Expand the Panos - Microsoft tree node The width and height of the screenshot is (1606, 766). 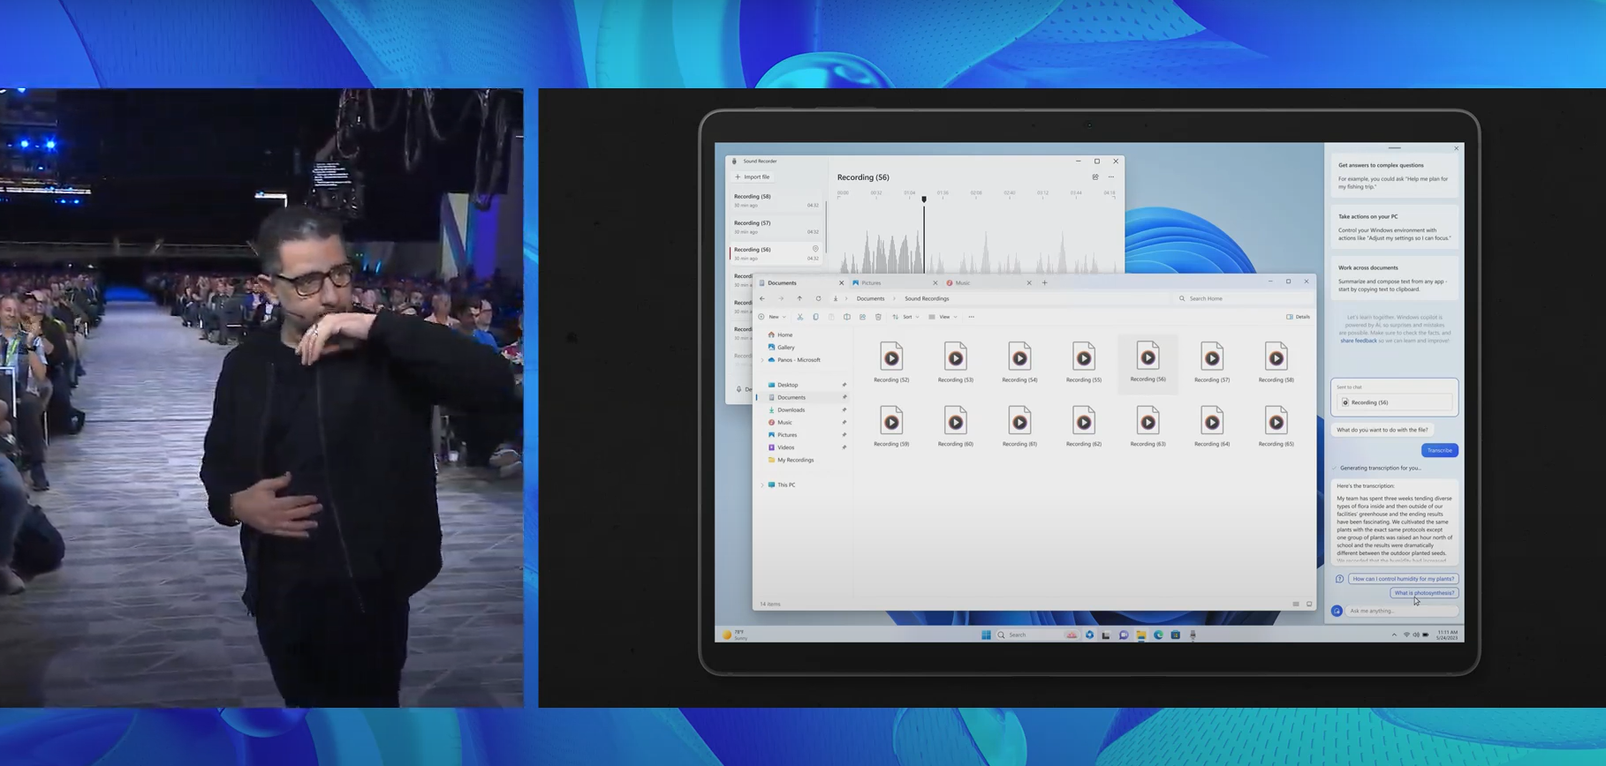(762, 360)
